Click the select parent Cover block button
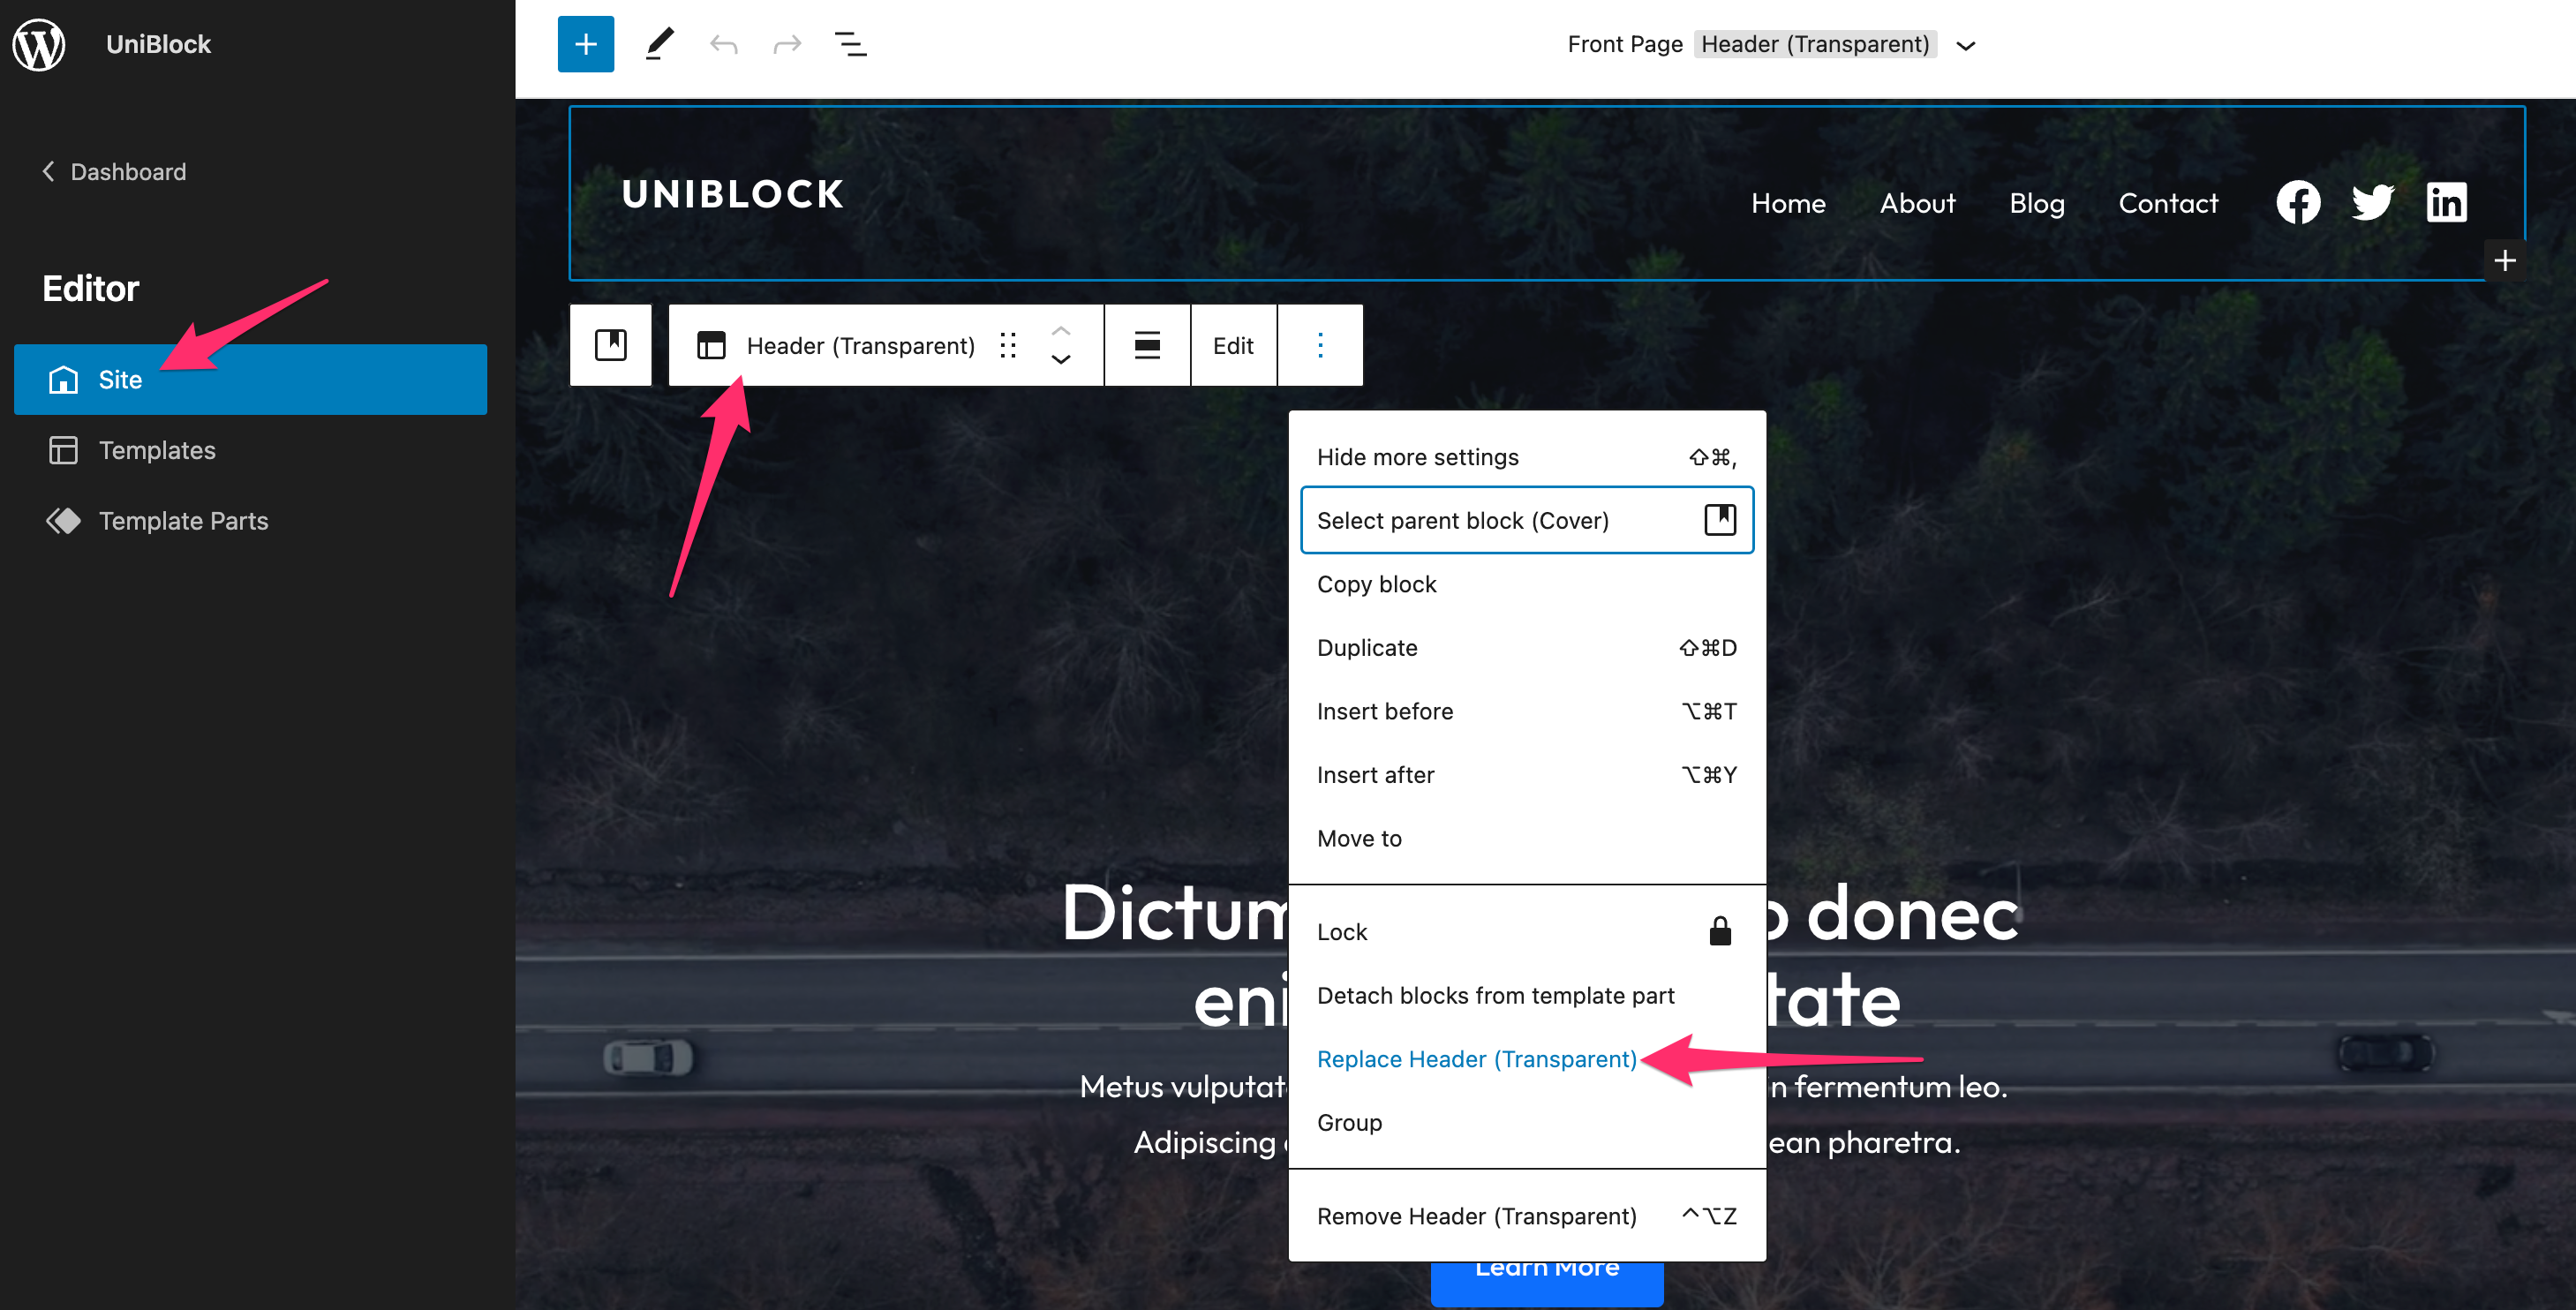 (610, 345)
